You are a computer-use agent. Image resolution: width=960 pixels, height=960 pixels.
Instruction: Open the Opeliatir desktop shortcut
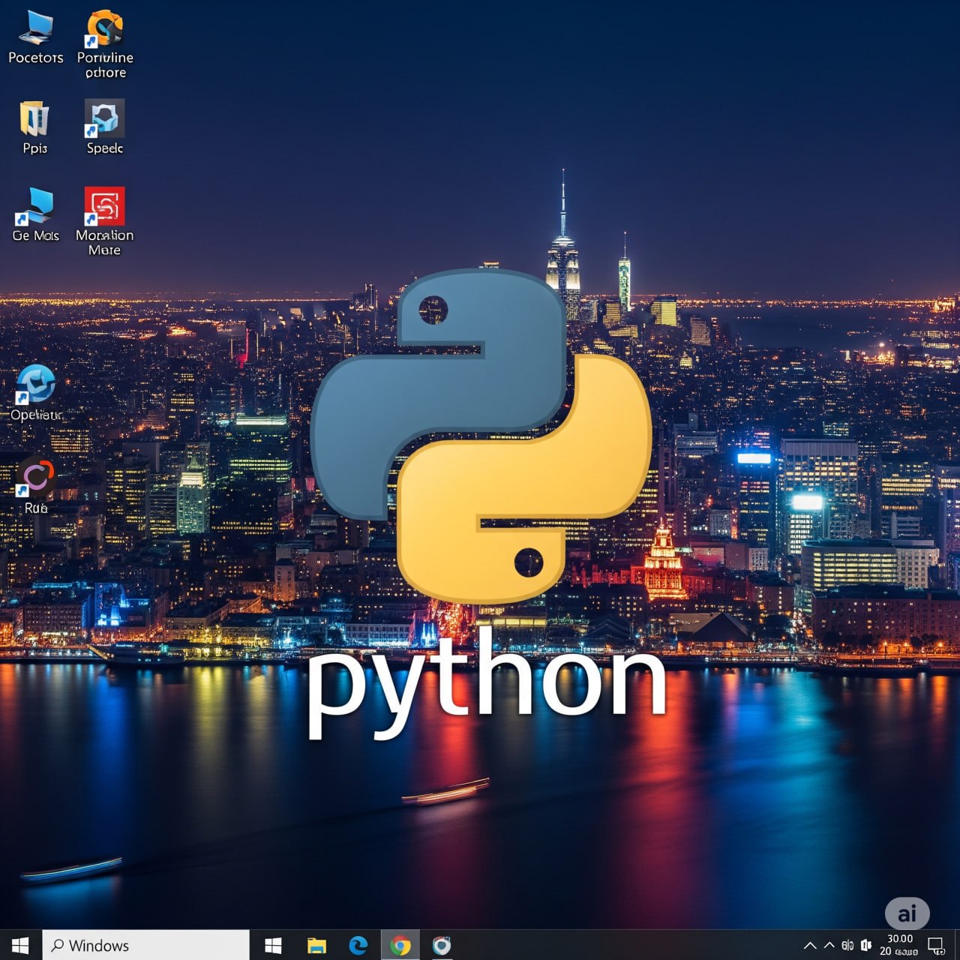point(36,384)
